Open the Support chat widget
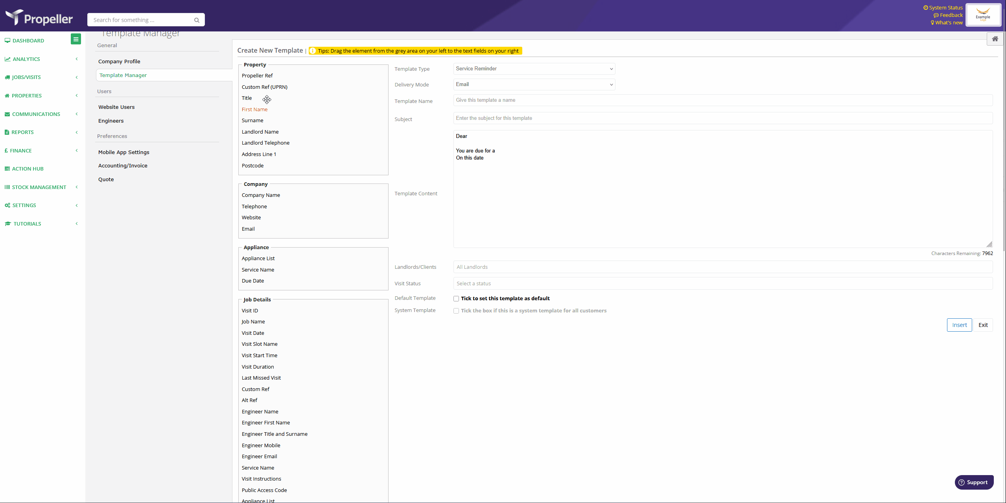The width and height of the screenshot is (1006, 503). (x=974, y=482)
